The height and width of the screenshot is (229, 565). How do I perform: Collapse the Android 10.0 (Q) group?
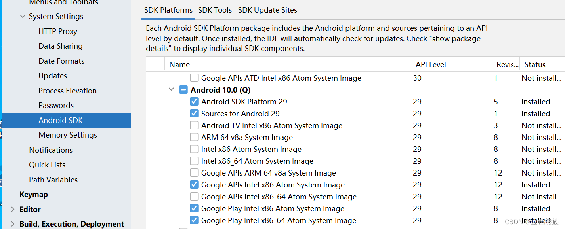[x=171, y=89]
